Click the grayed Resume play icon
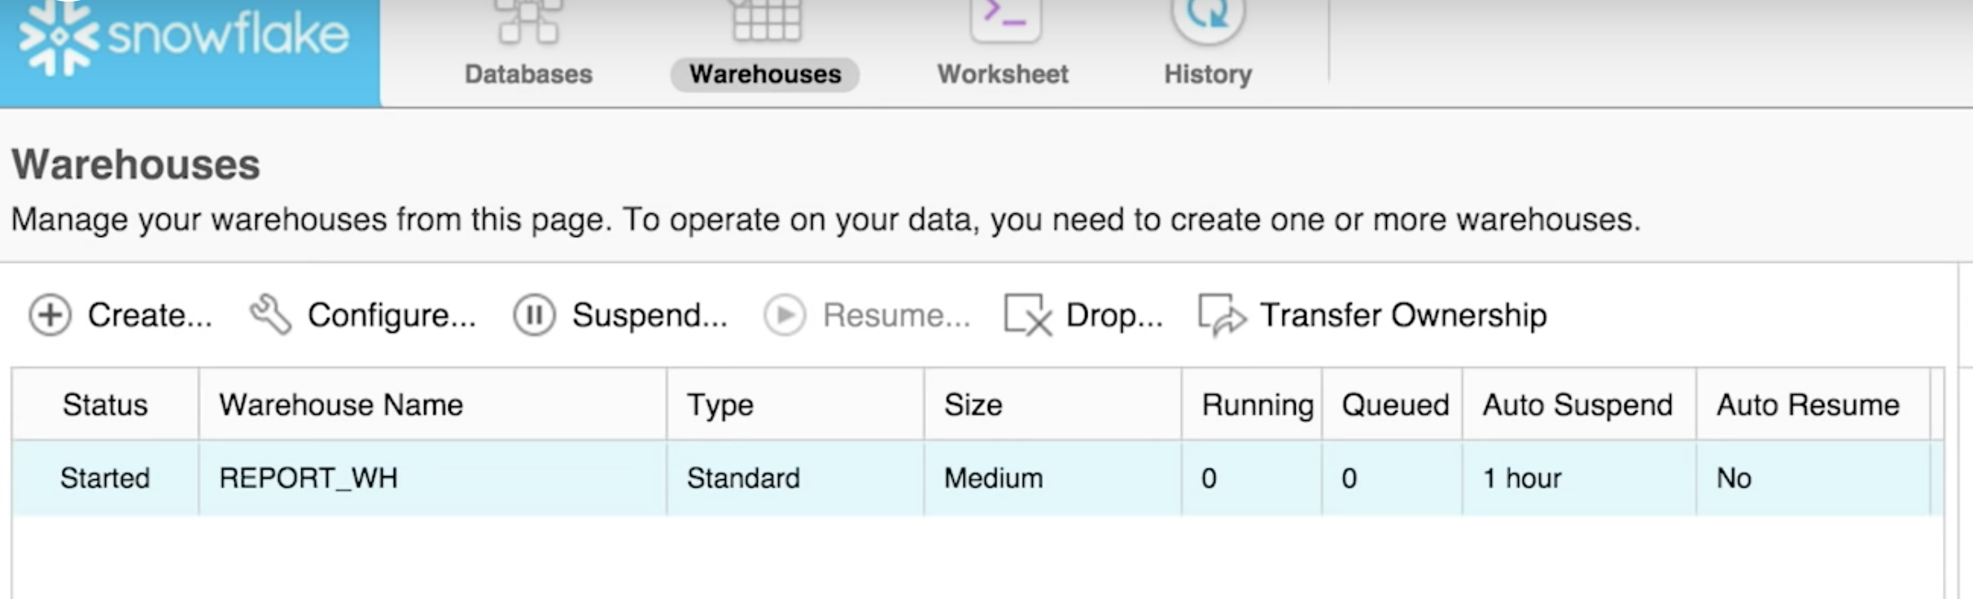 (x=785, y=315)
